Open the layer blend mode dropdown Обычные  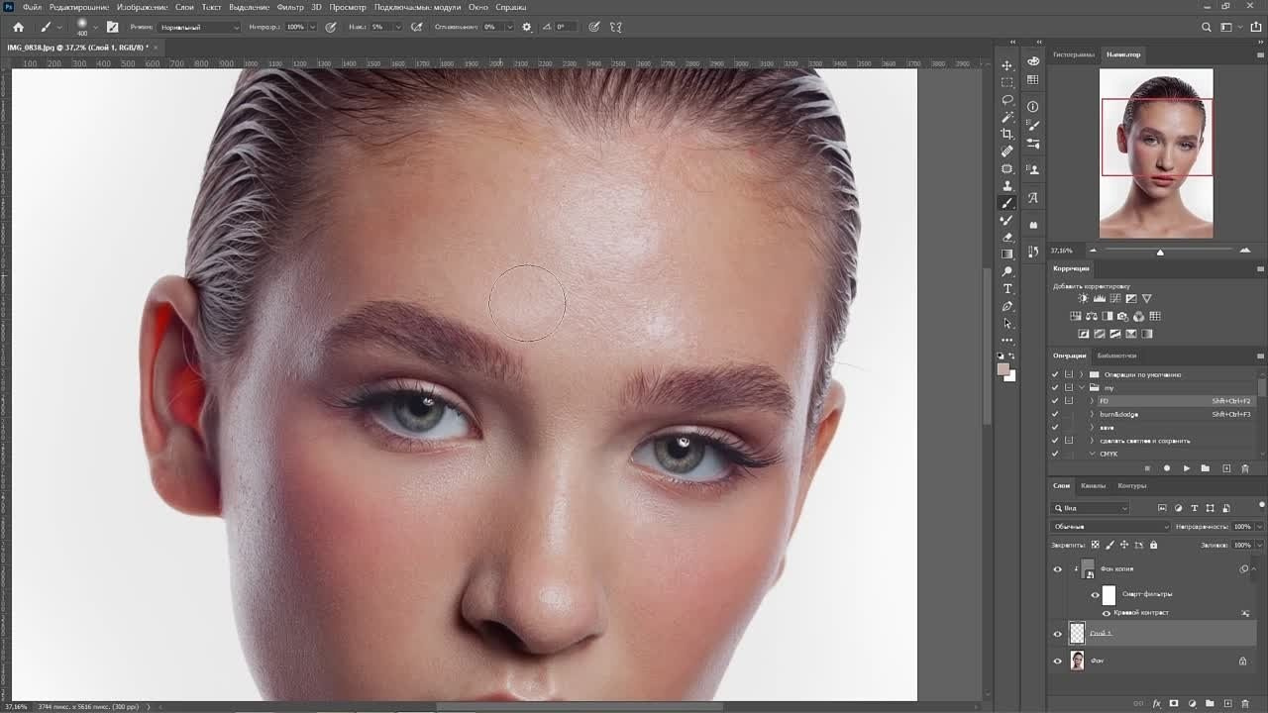(1109, 527)
